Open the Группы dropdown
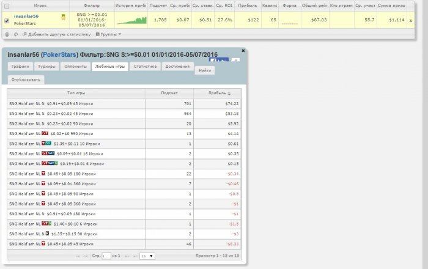 [x=108, y=34]
